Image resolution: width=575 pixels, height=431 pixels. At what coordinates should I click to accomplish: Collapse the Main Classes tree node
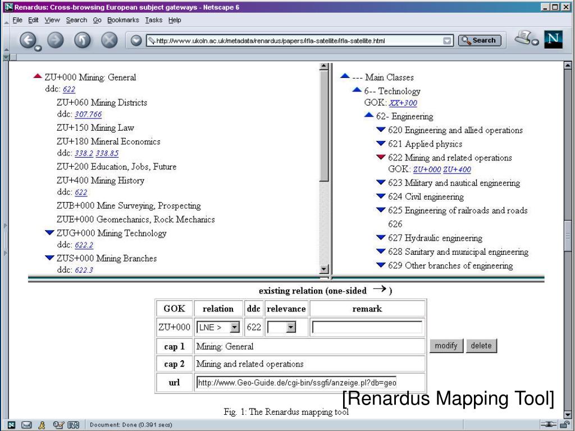click(x=345, y=76)
